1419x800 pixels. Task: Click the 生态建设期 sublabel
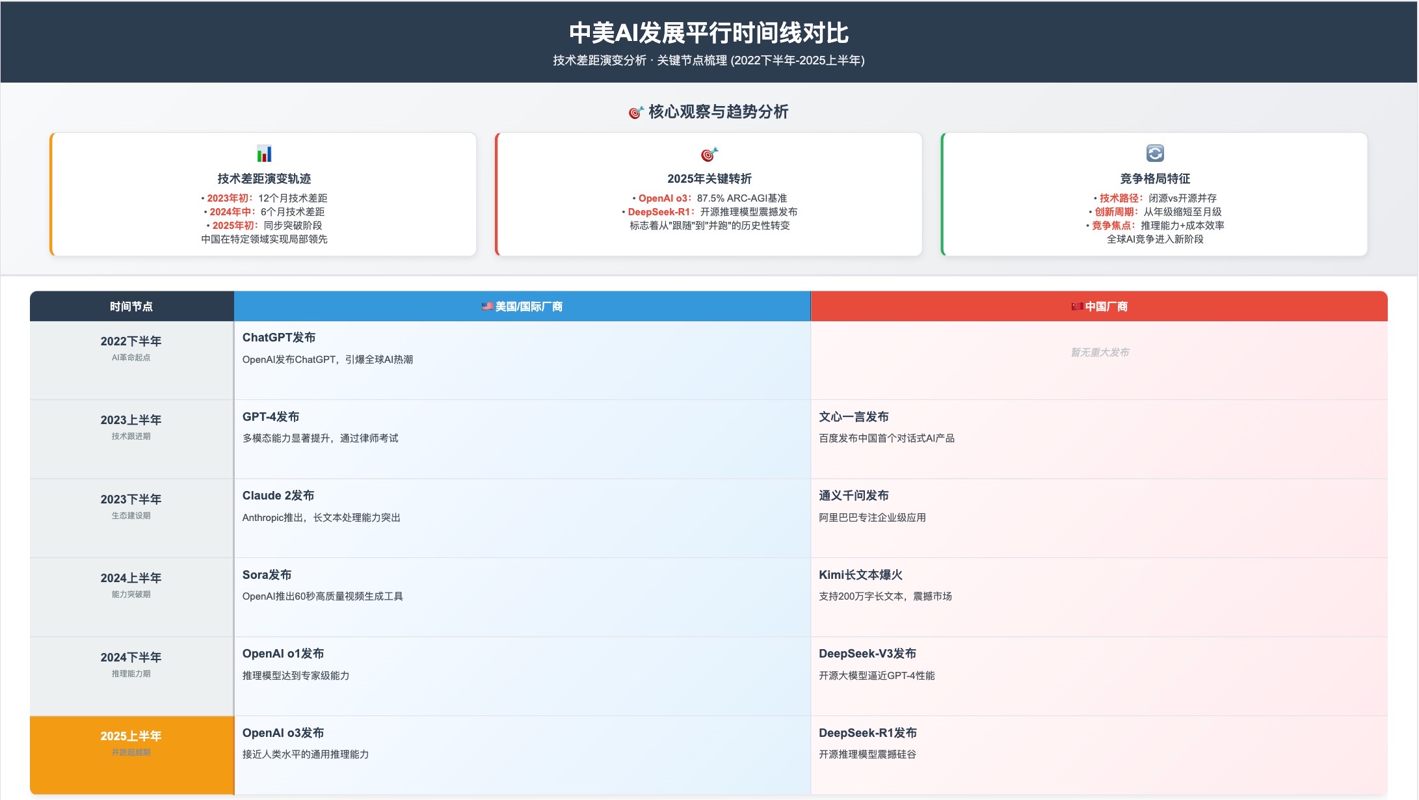point(131,516)
